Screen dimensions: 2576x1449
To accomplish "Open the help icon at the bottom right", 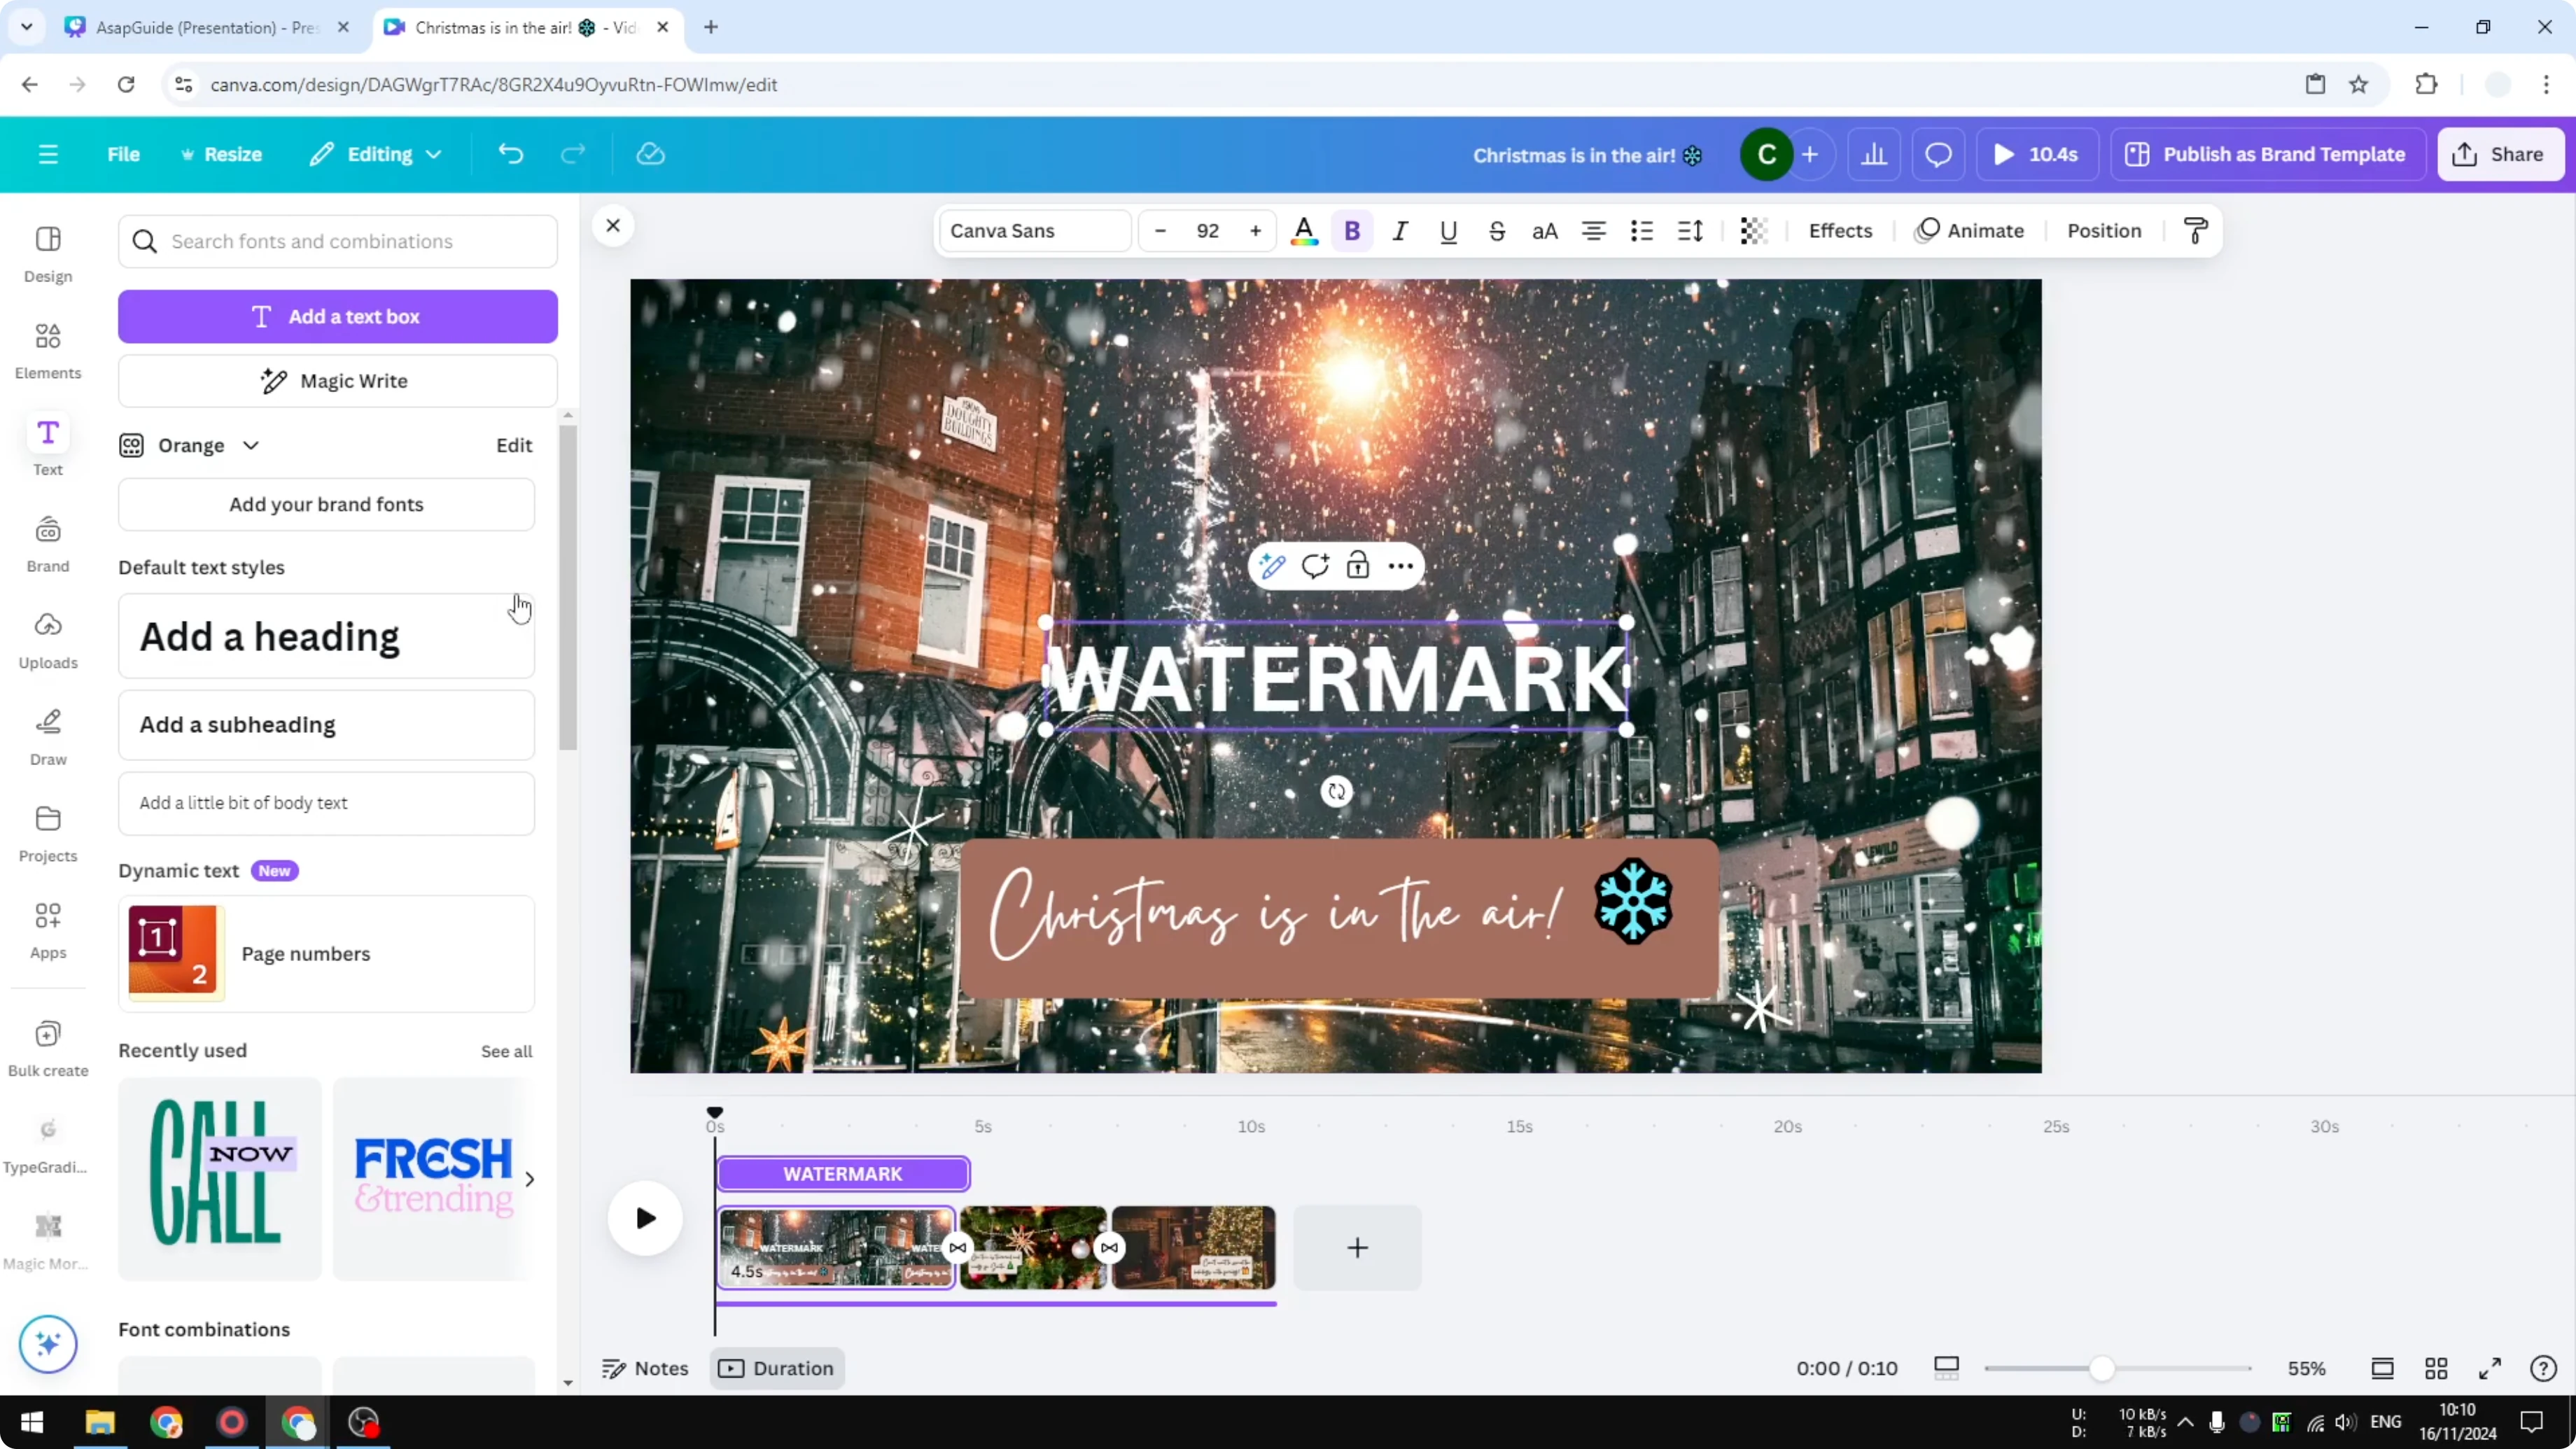I will (x=2543, y=1368).
